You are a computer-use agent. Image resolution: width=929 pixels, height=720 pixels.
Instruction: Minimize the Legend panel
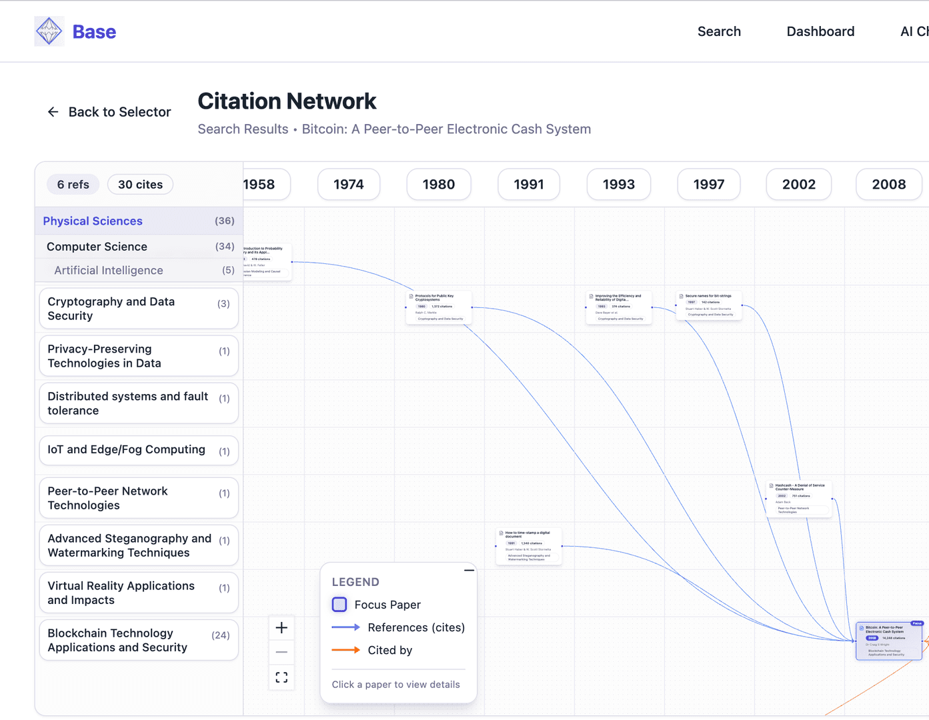pyautogui.click(x=469, y=571)
